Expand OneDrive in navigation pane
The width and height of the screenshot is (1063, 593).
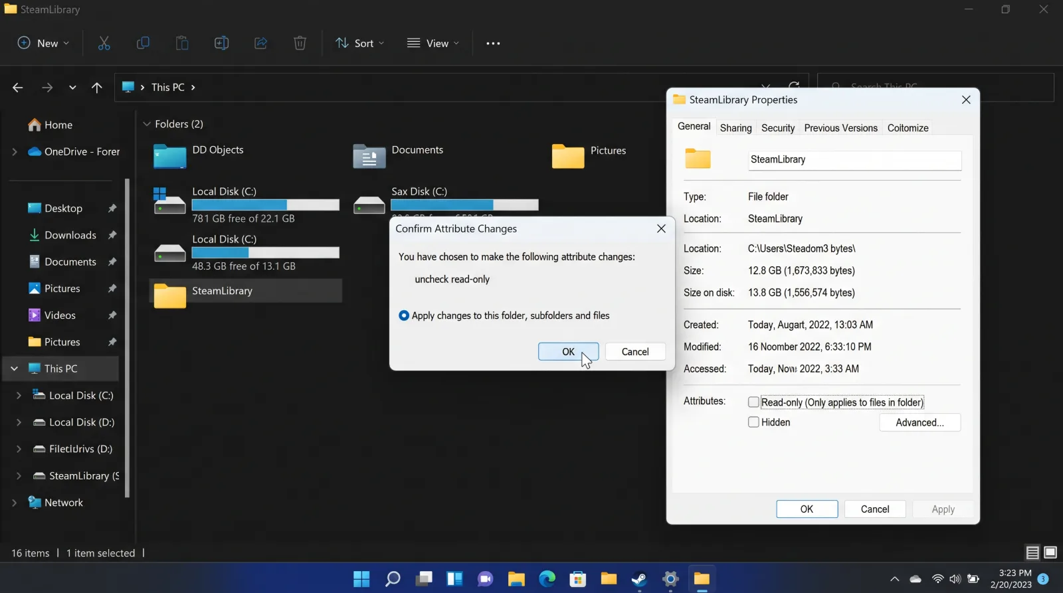pos(14,151)
